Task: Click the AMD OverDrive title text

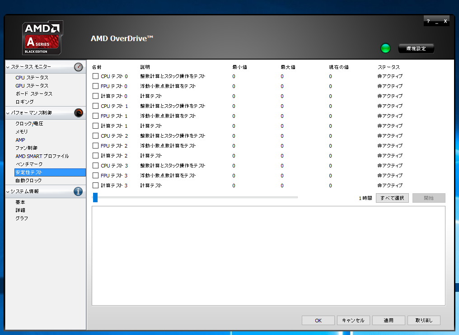Action: coord(122,38)
